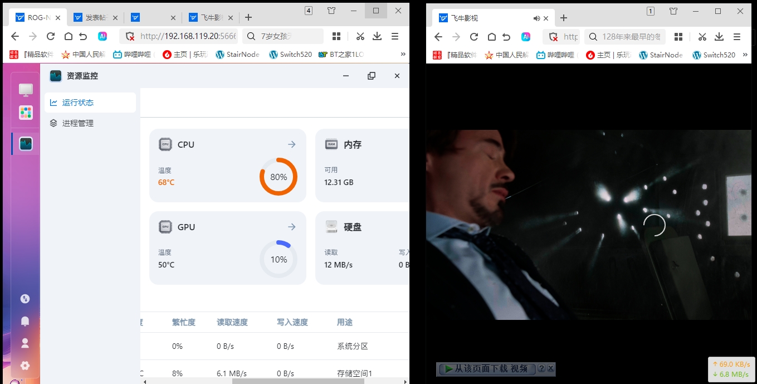757x384 pixels.
Task: Click the network speed indicator showing 69.0 KB/s
Action: pos(732,370)
